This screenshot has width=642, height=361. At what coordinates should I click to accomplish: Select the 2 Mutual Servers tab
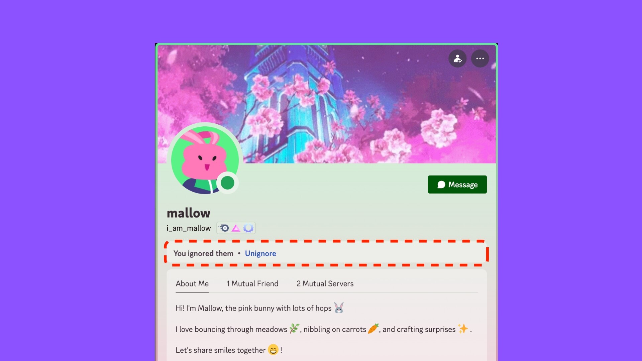325,283
